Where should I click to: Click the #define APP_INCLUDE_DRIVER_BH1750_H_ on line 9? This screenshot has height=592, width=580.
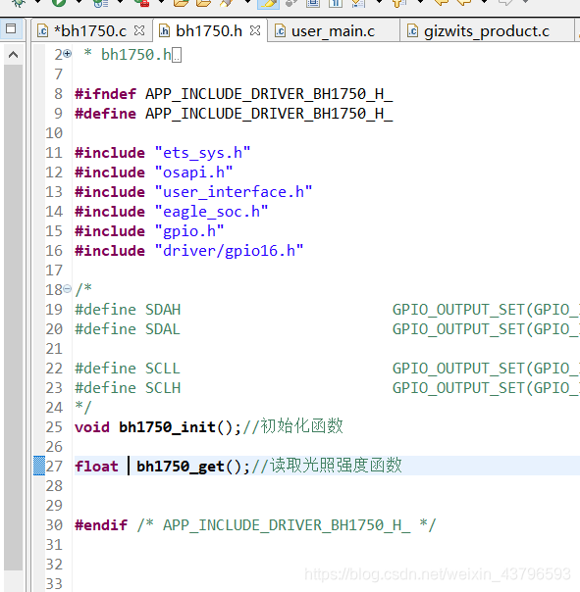click(234, 114)
